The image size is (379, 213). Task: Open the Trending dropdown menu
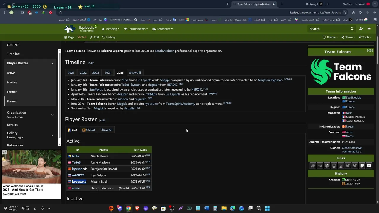pyautogui.click(x=110, y=29)
